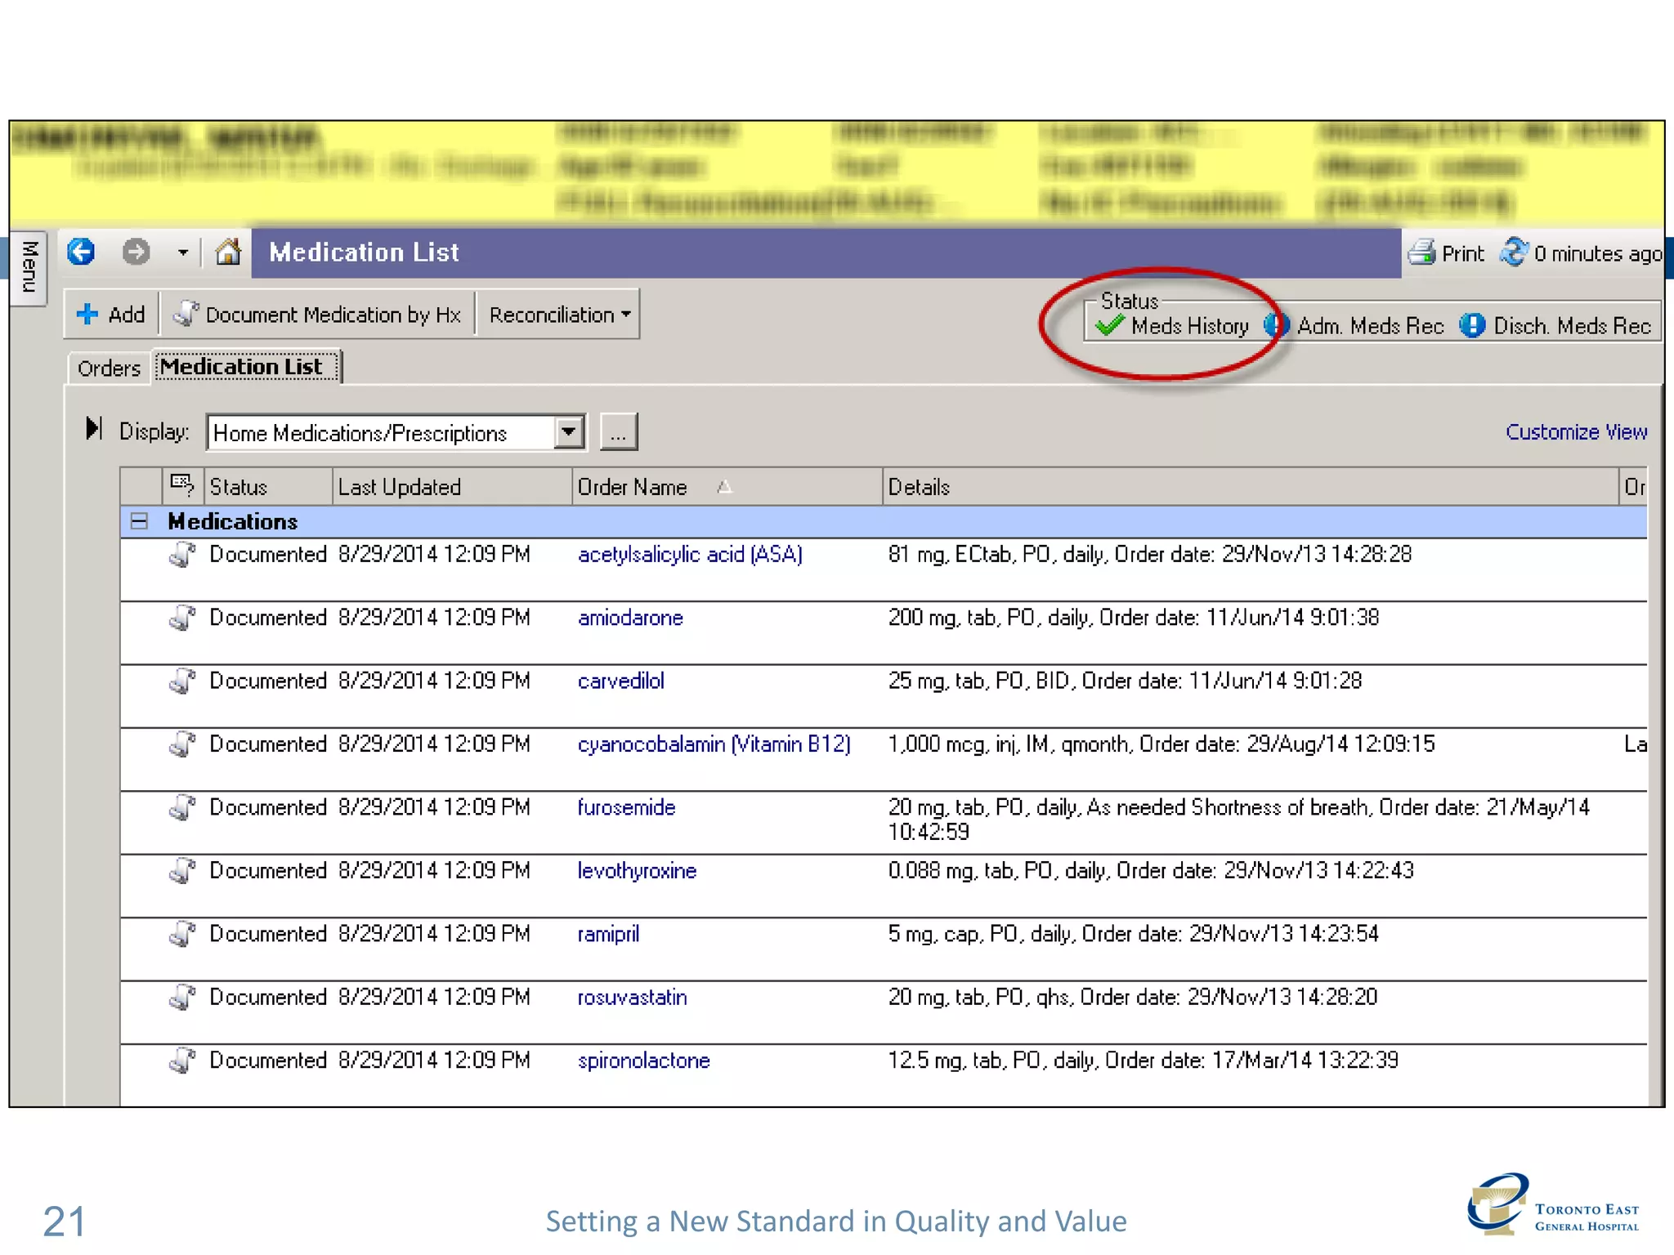
Task: Refresh using the 0 minutes ago icon
Action: (1514, 252)
